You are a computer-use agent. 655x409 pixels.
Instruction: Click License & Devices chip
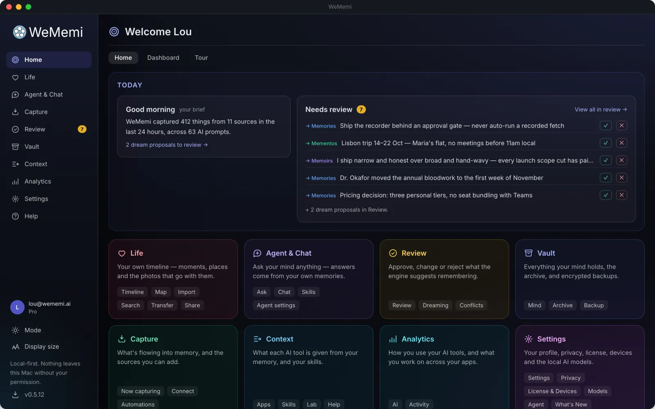[x=552, y=391]
